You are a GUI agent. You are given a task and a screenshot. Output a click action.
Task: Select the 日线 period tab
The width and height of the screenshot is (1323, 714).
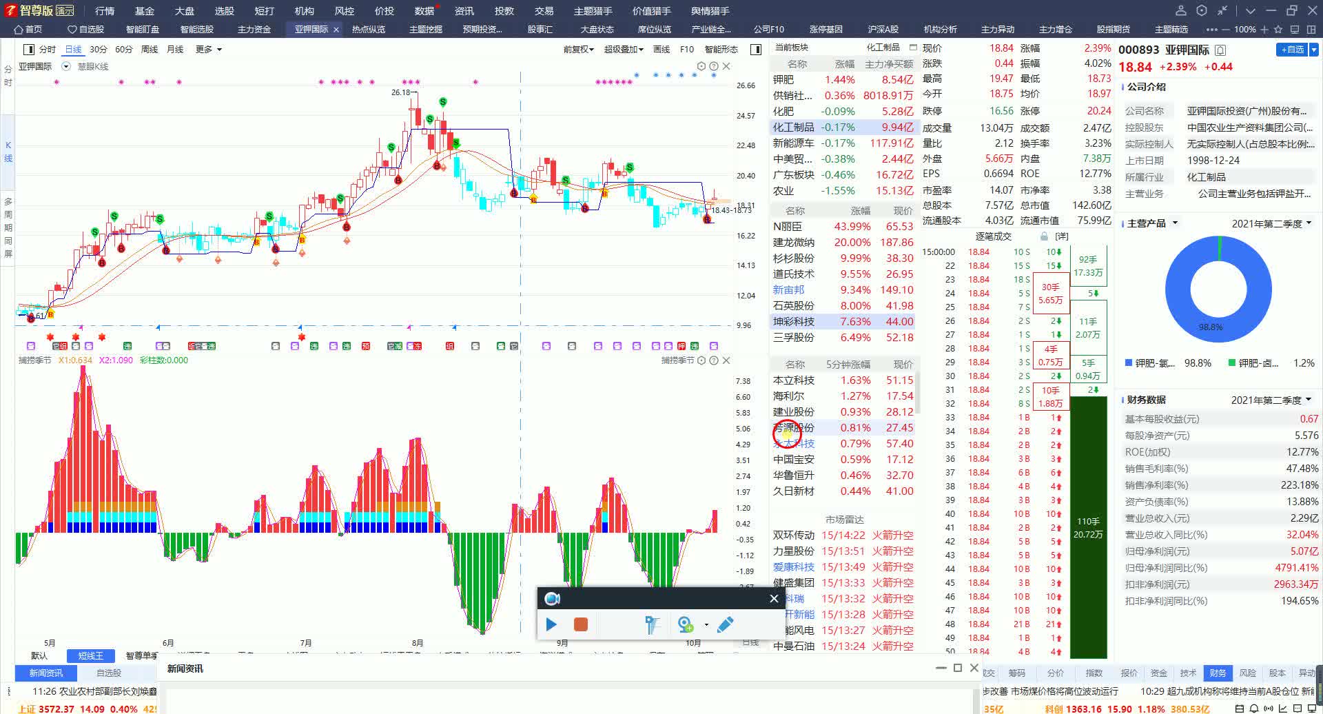(x=73, y=50)
